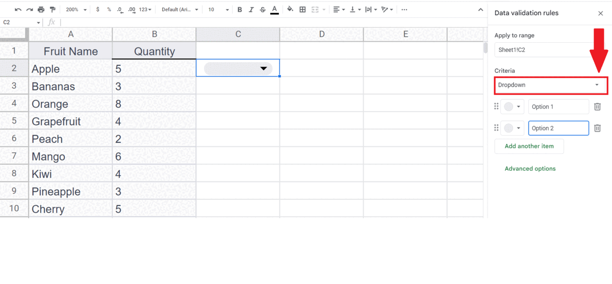Image resolution: width=612 pixels, height=284 pixels.
Task: Select the 'Kiwi' cell
Action: point(70,173)
